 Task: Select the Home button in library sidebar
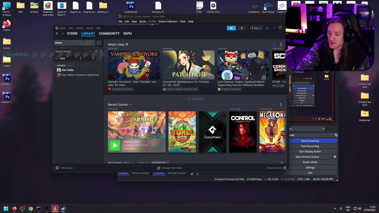click(74, 43)
